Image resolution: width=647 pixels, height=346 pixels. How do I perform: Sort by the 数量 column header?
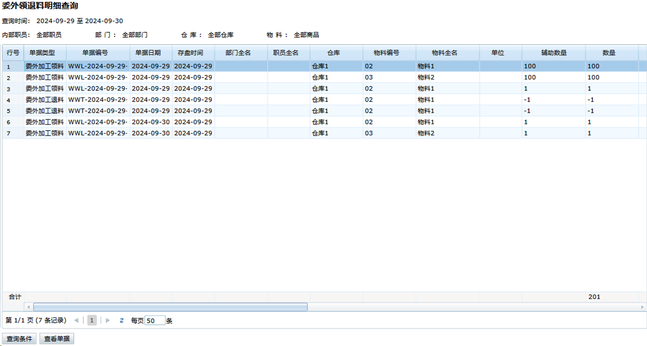(x=609, y=53)
